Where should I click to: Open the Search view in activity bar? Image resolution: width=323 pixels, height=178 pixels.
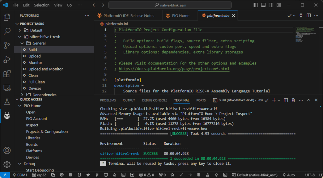pos(7,31)
